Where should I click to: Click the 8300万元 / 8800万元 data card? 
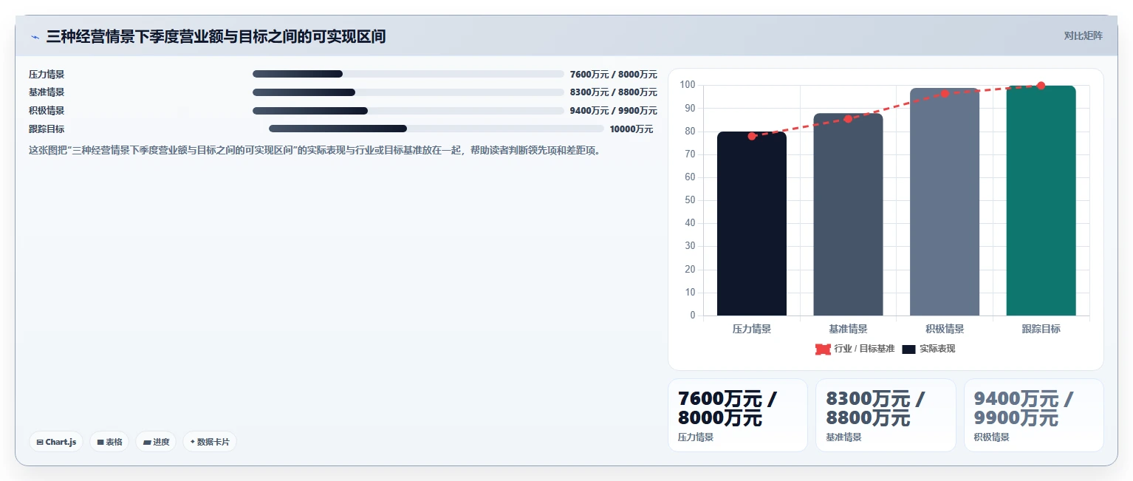[x=886, y=415]
